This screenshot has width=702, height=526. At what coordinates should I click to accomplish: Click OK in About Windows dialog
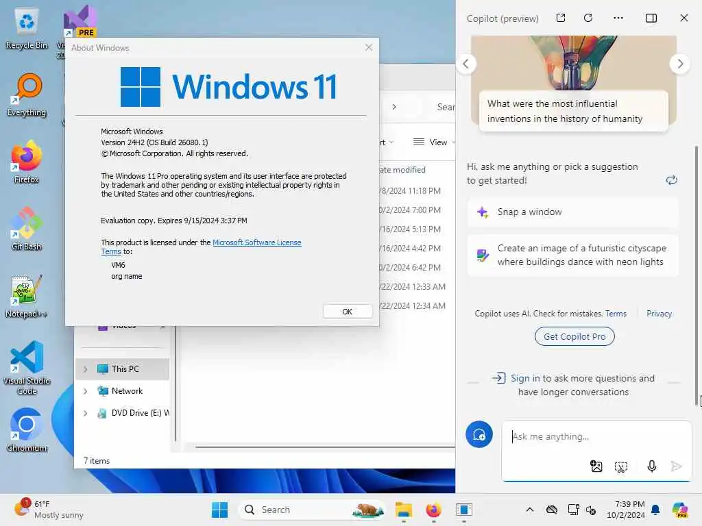(x=348, y=312)
